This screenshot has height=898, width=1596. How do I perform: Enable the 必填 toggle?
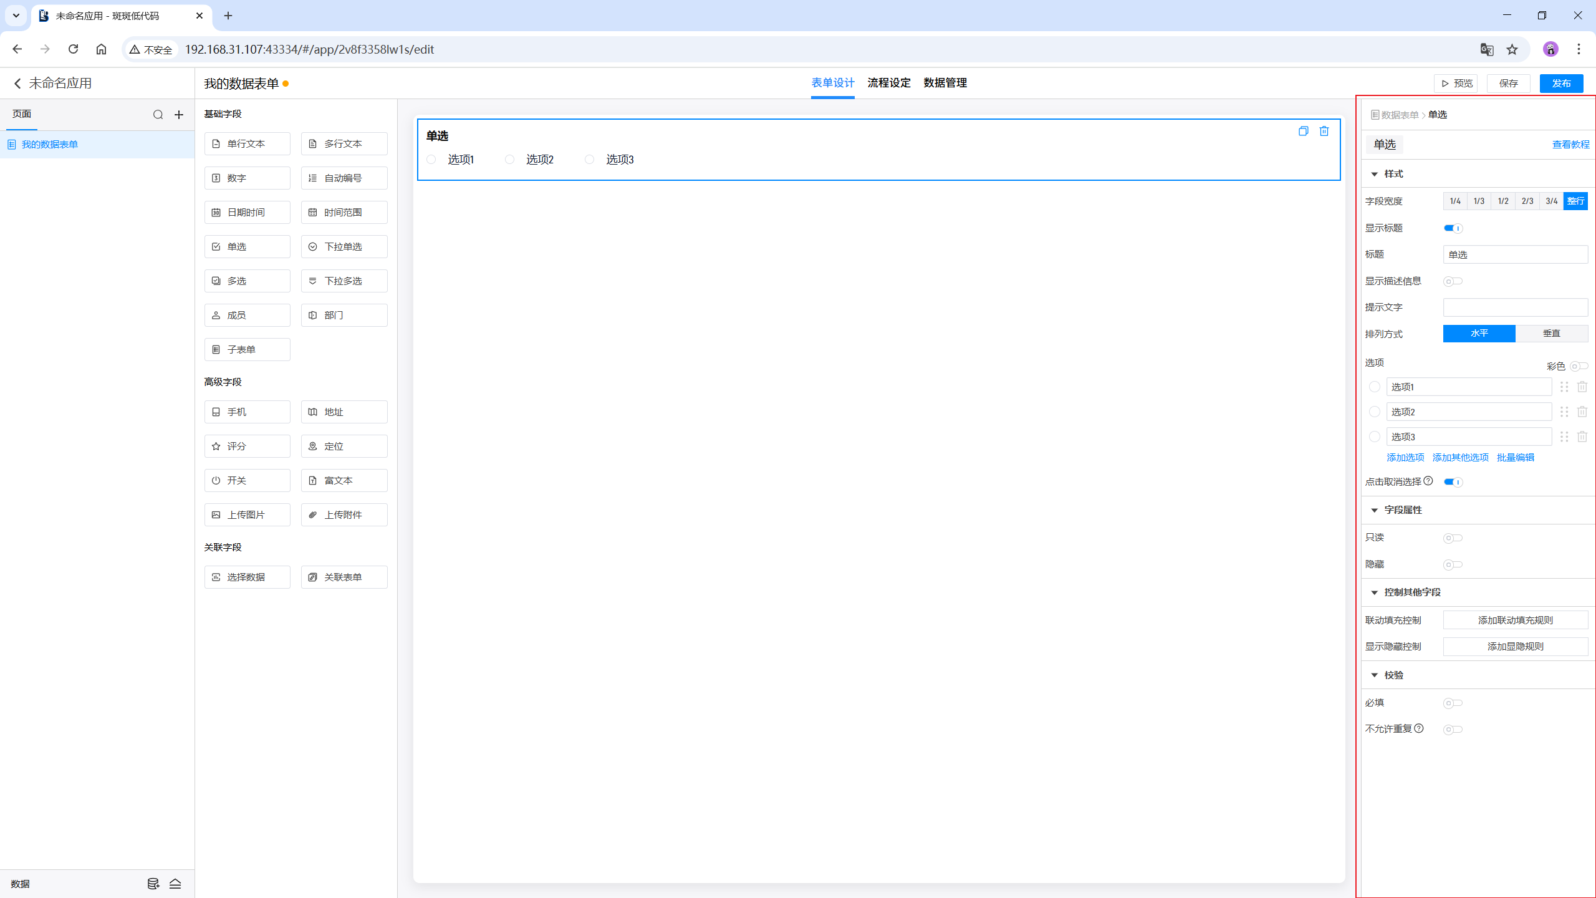pos(1453,703)
